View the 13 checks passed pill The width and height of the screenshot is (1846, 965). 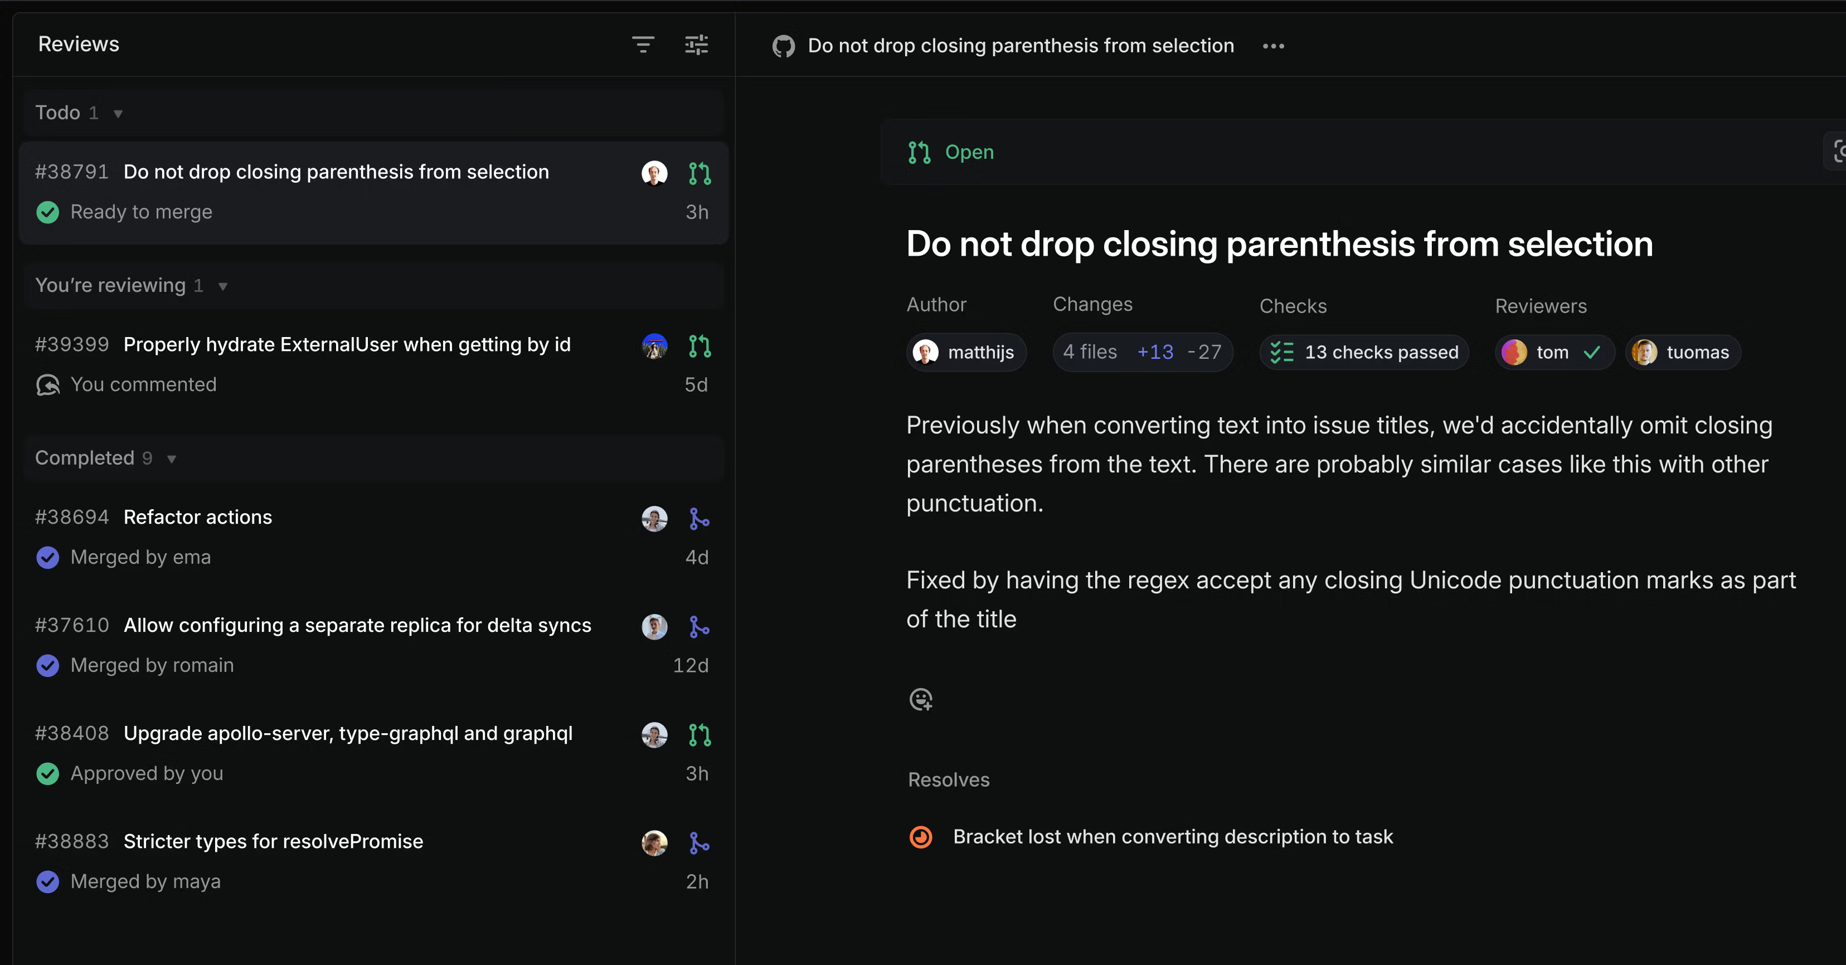tap(1364, 353)
